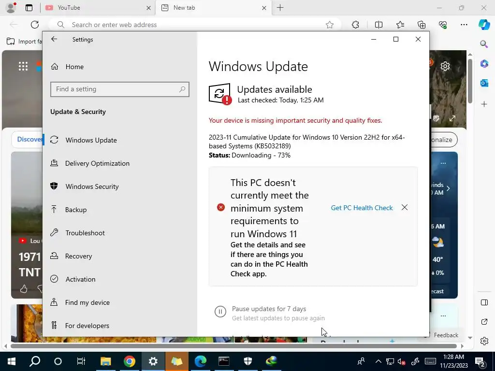Viewport: 495px width, 371px height.
Task: Click the red error icon in notice
Action: (x=220, y=207)
